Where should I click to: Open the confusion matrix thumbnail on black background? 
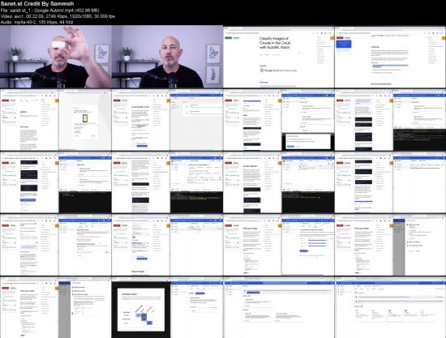tap(167, 307)
